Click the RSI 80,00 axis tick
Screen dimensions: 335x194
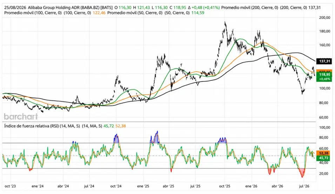click(x=323, y=138)
